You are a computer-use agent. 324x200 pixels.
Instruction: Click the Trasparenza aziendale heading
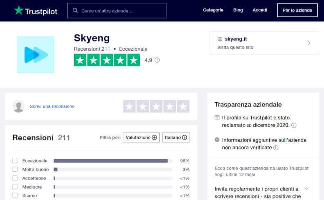tap(248, 104)
